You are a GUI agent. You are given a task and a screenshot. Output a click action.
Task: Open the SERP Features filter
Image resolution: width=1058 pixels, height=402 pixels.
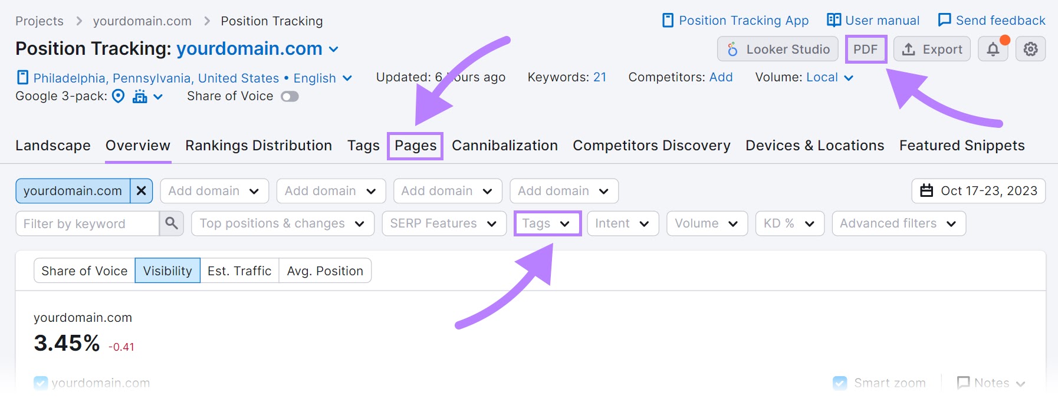pyautogui.click(x=444, y=223)
